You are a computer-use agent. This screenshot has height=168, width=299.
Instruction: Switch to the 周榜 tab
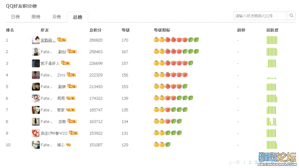(x=36, y=17)
